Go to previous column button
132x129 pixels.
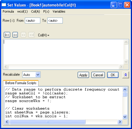click(15, 35)
